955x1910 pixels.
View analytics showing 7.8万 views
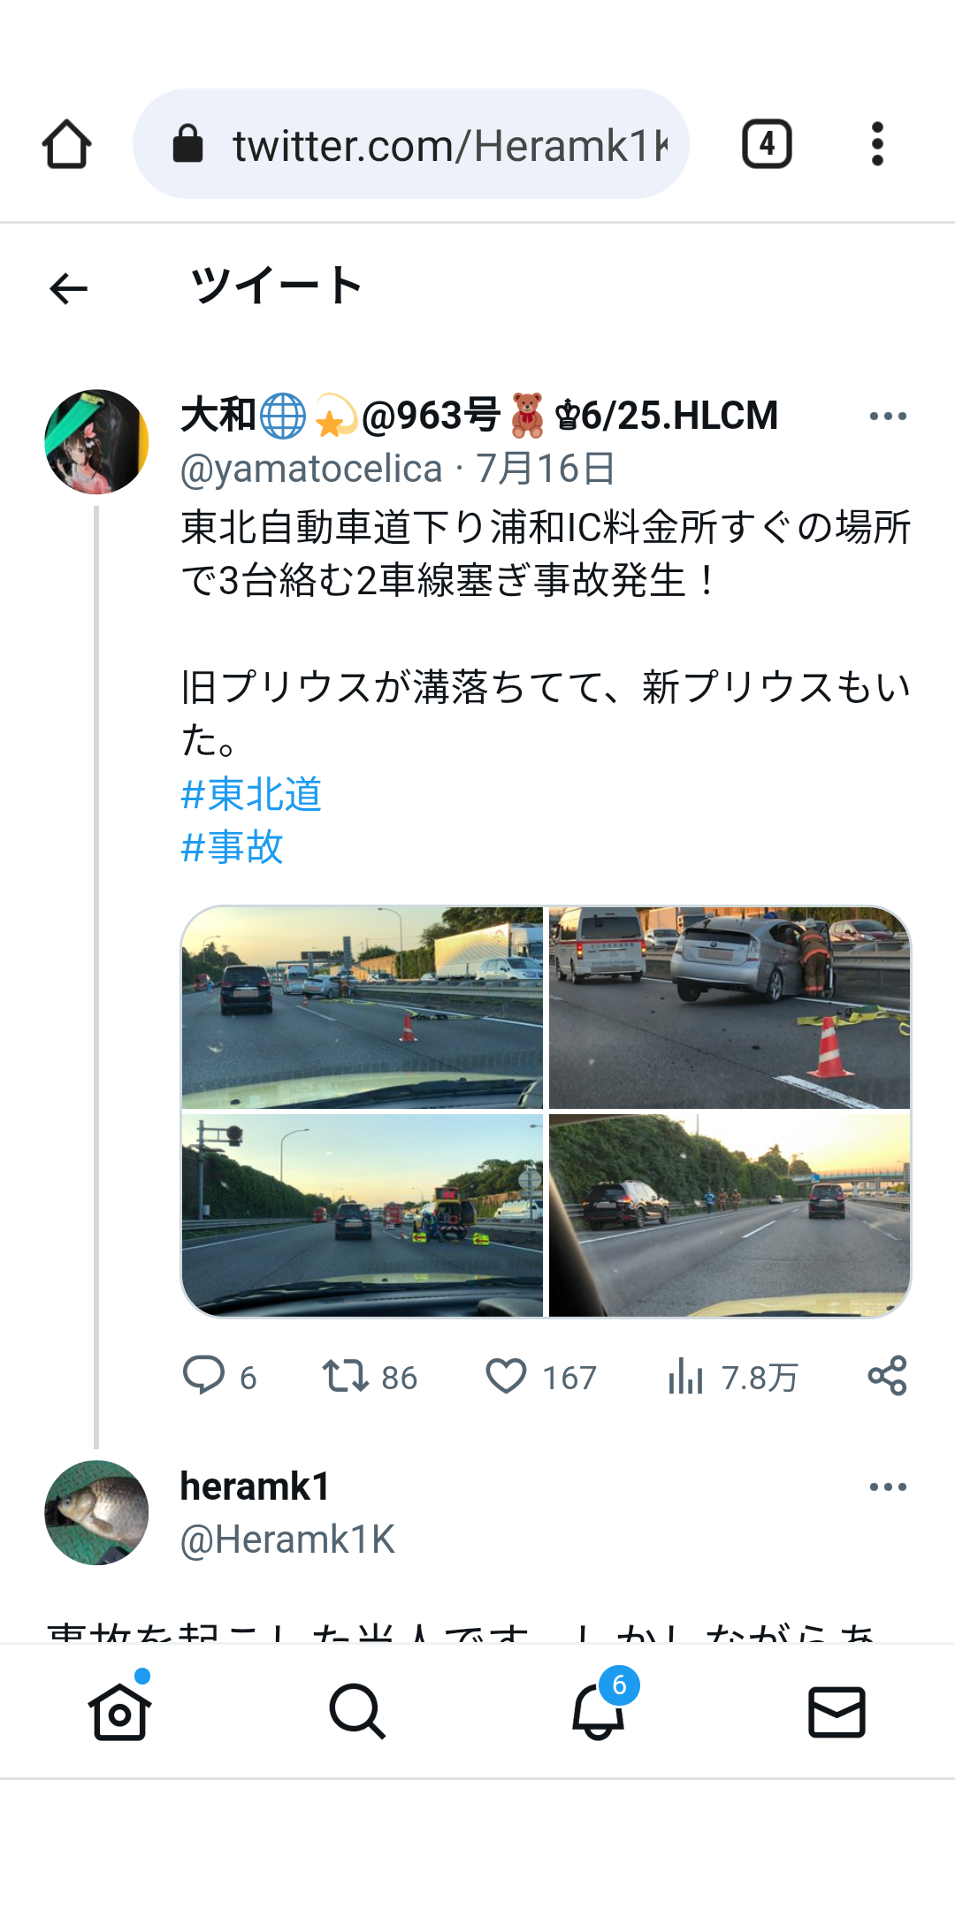[685, 1376]
